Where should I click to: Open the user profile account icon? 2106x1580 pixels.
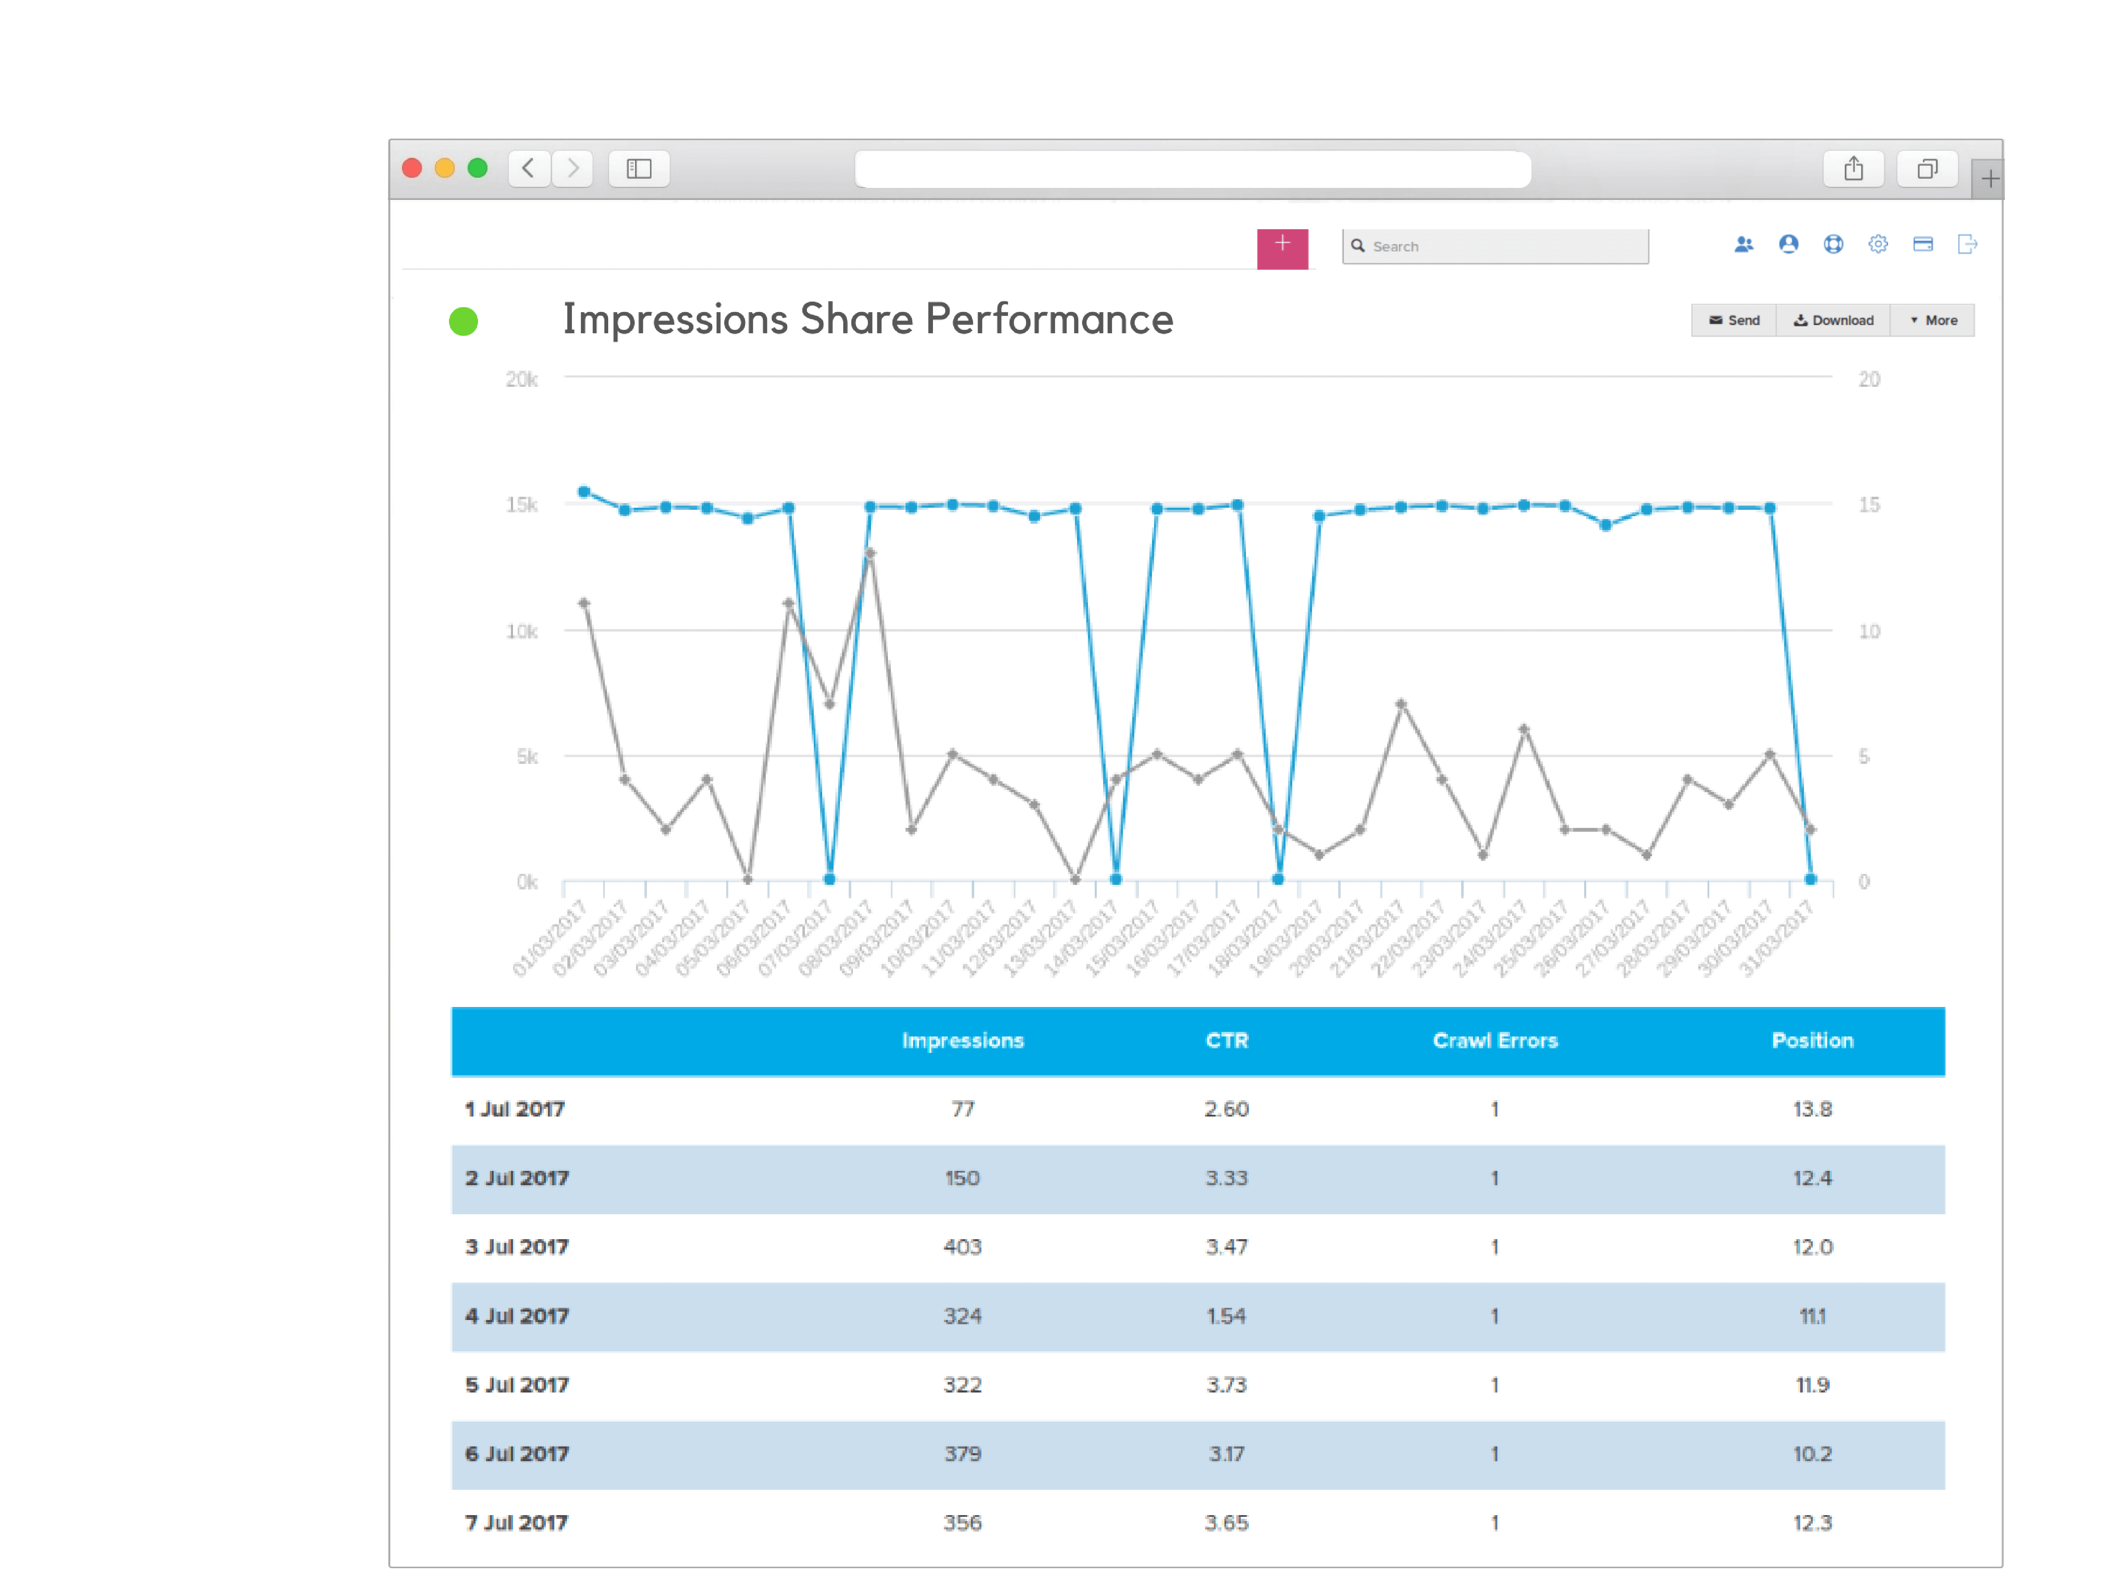coord(1788,245)
